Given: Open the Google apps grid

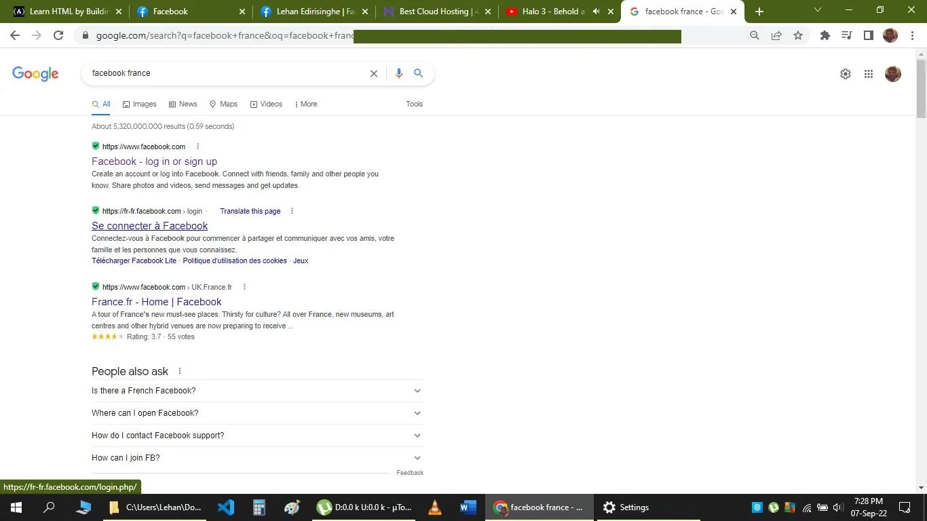Looking at the screenshot, I should (869, 74).
